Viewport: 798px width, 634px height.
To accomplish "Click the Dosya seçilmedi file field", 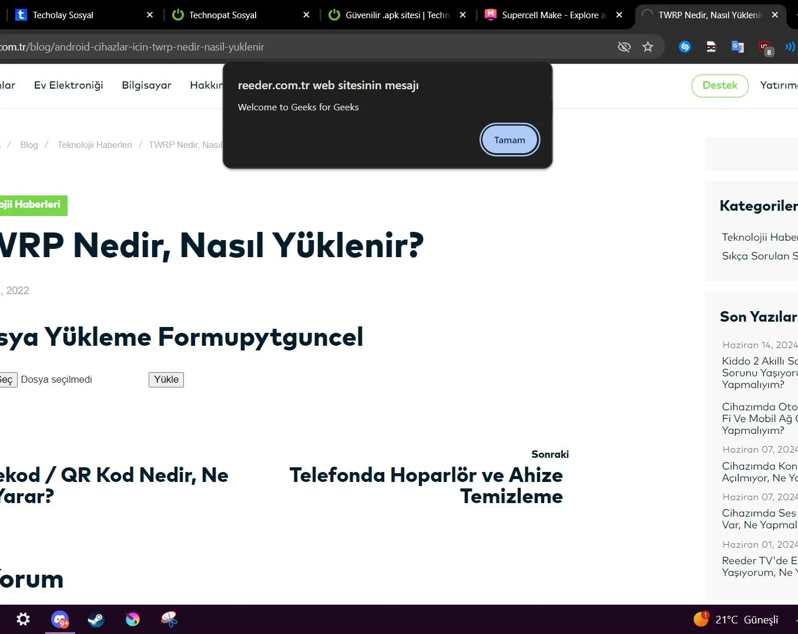I will pyautogui.click(x=56, y=380).
